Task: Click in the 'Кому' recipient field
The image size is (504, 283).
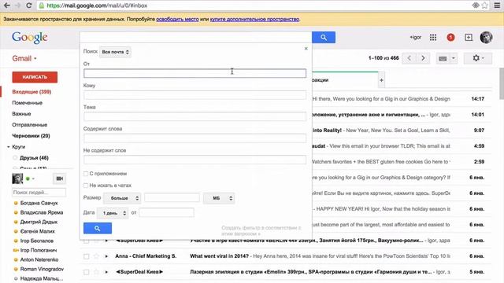Action: [x=195, y=95]
